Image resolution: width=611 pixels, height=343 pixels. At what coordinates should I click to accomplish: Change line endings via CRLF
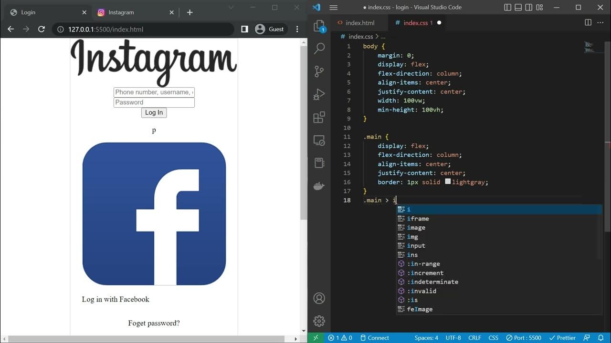point(474,338)
